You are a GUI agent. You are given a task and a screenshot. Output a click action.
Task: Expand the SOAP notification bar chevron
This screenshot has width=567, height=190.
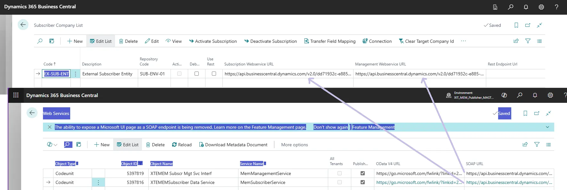coord(547,127)
